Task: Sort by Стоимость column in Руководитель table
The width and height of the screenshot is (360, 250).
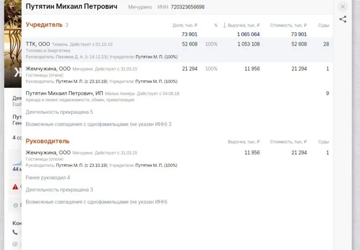Action: point(288,142)
